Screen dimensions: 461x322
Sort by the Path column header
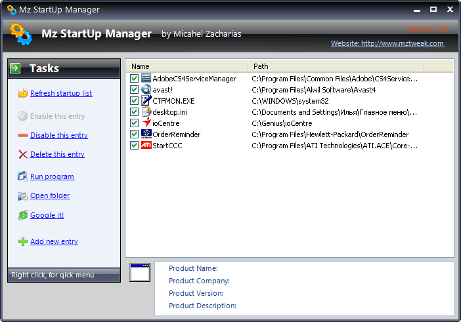(335, 66)
